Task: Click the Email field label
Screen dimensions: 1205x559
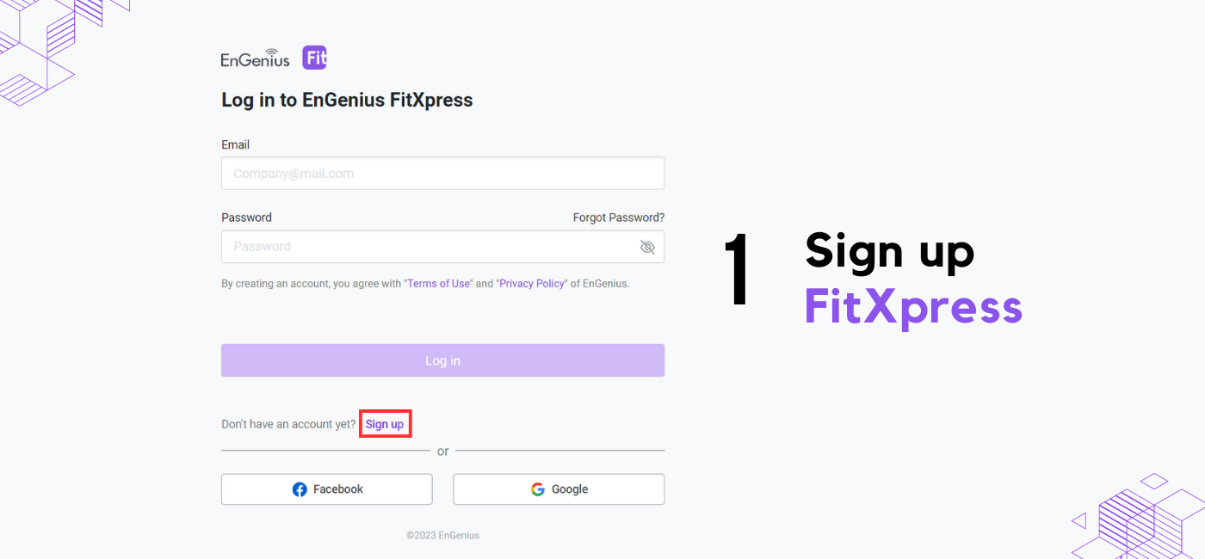Action: click(x=235, y=144)
